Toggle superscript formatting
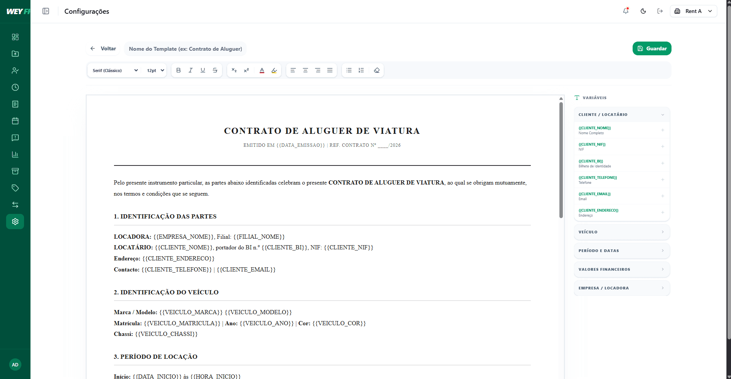This screenshot has width=731, height=379. [x=246, y=70]
